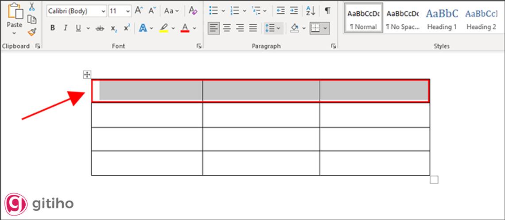This screenshot has height=220, width=505.
Task: Copy selection with the Copy icon
Action: [x=31, y=19]
